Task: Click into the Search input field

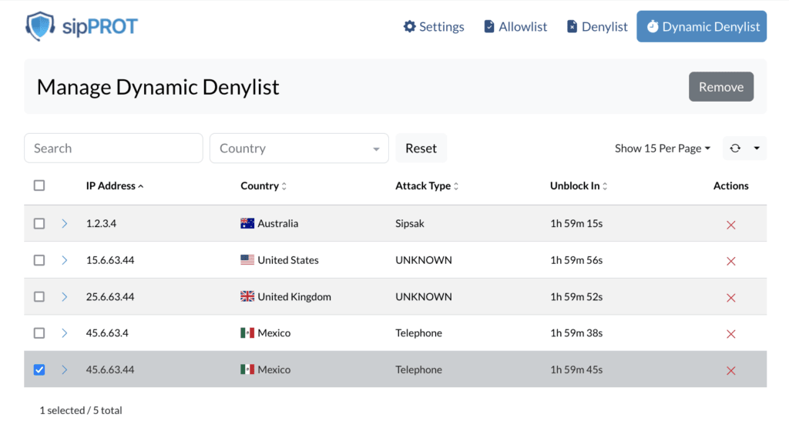Action: (113, 149)
